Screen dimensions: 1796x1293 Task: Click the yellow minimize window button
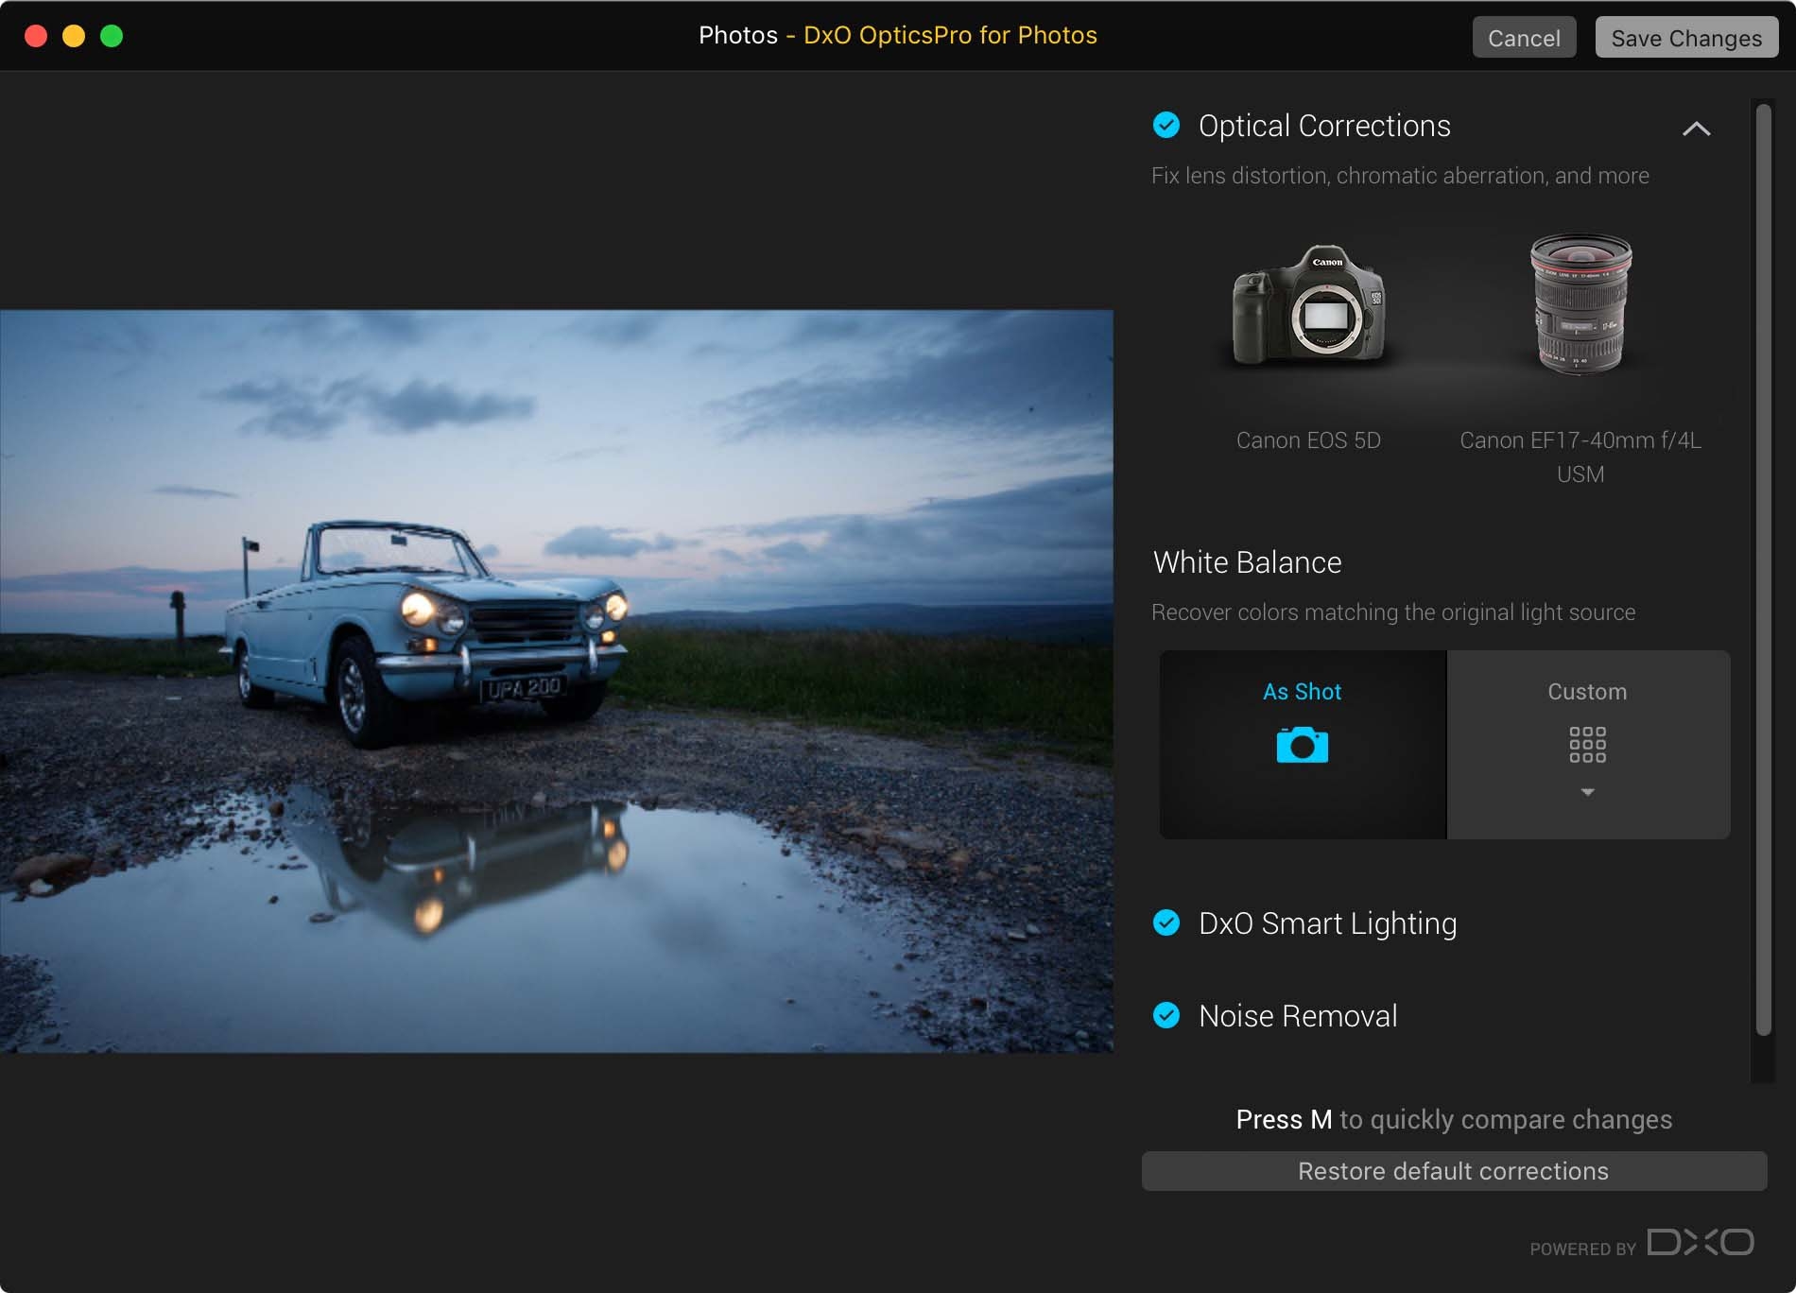74,36
